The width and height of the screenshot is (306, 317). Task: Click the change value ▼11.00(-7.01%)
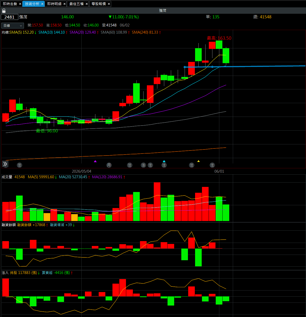click(x=124, y=17)
